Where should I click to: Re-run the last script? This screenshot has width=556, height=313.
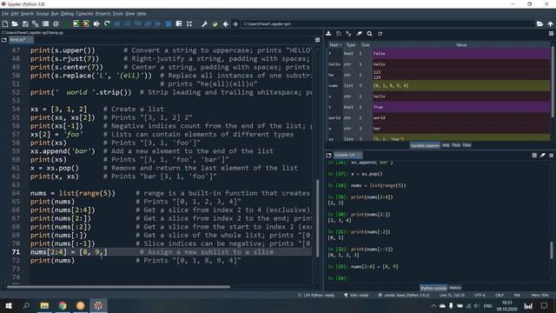click(x=107, y=23)
